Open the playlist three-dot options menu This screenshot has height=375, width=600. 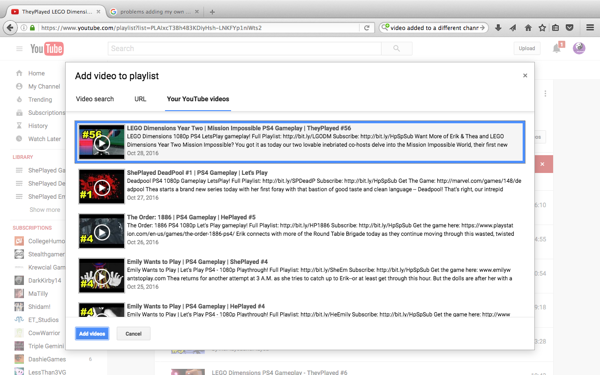pyautogui.click(x=545, y=94)
